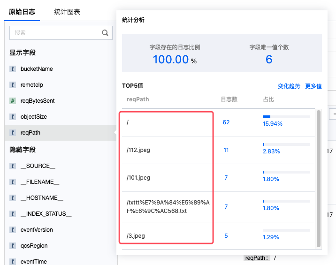Select the __INDEX_STATUS__ hidden field
336x265 pixels.
pos(46,214)
